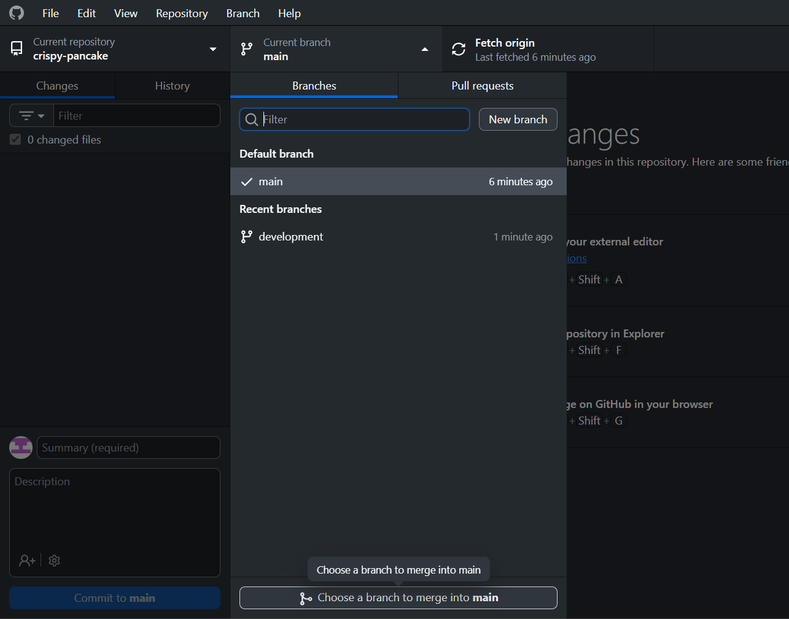Screen dimensions: 789x619
Task: Click the "Recent branches" heading text
Action: tap(281, 209)
